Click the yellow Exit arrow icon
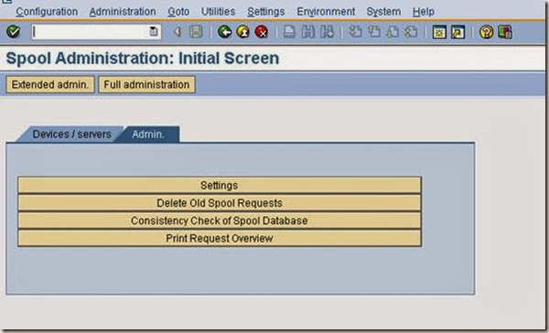This screenshot has width=549, height=333. click(x=242, y=32)
